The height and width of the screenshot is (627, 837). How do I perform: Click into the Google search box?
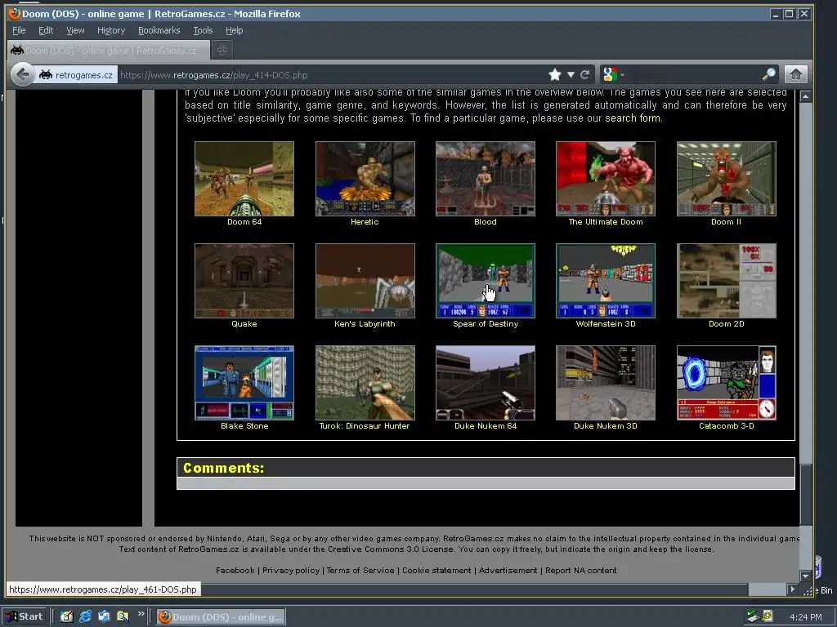pyautogui.click(x=694, y=75)
